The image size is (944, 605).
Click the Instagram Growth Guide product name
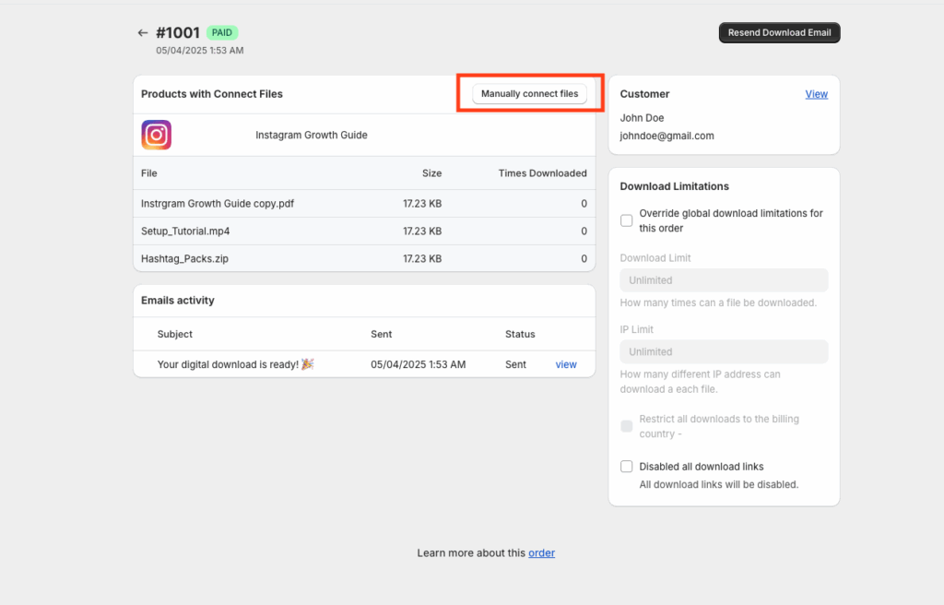[312, 135]
